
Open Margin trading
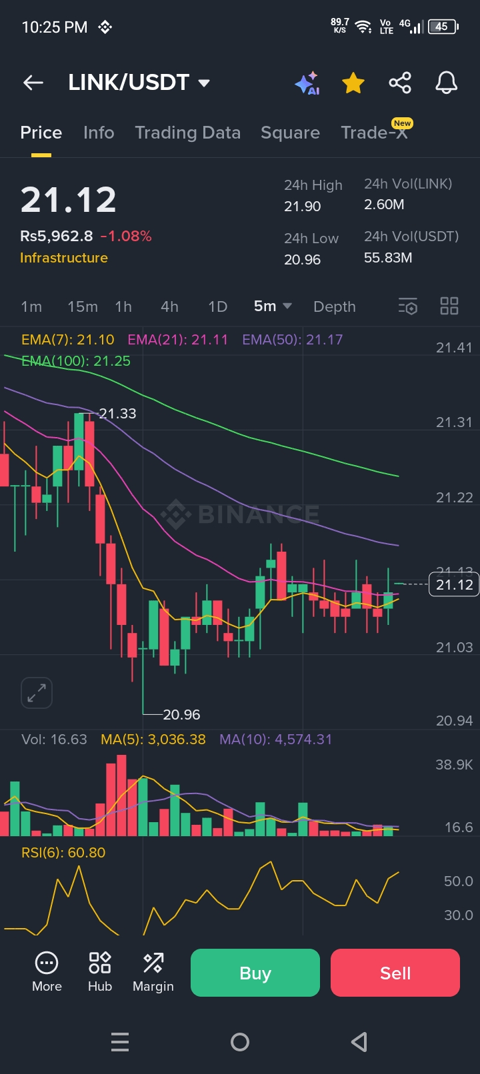153,973
